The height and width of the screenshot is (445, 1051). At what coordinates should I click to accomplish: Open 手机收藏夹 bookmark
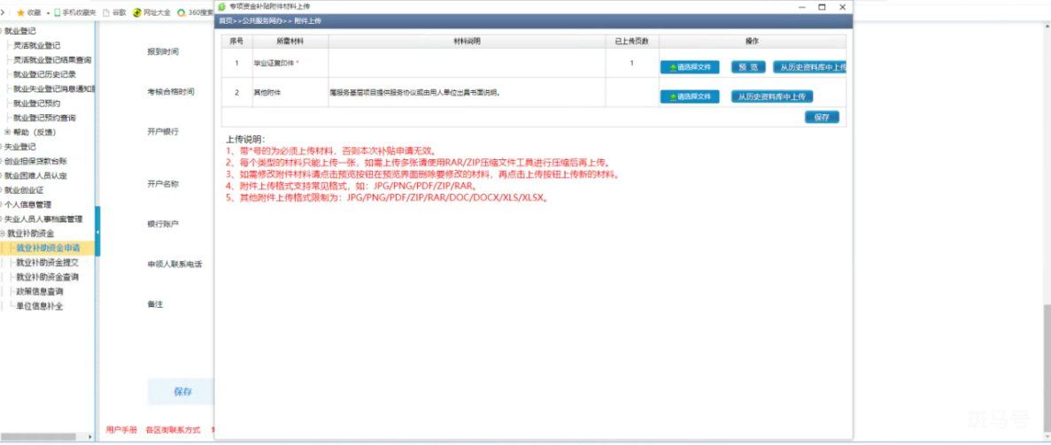click(x=75, y=12)
